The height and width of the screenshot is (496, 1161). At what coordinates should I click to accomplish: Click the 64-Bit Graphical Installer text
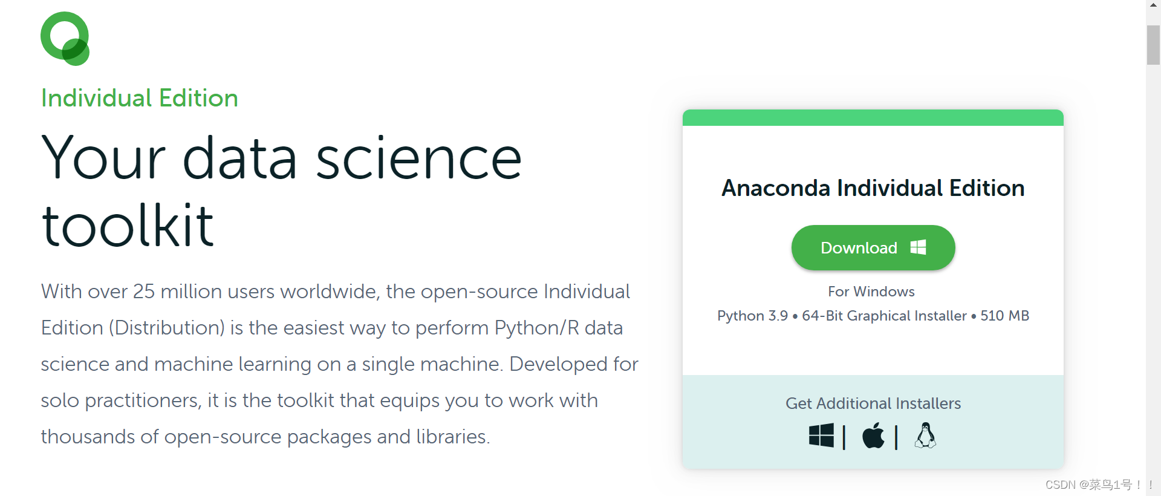tap(884, 316)
